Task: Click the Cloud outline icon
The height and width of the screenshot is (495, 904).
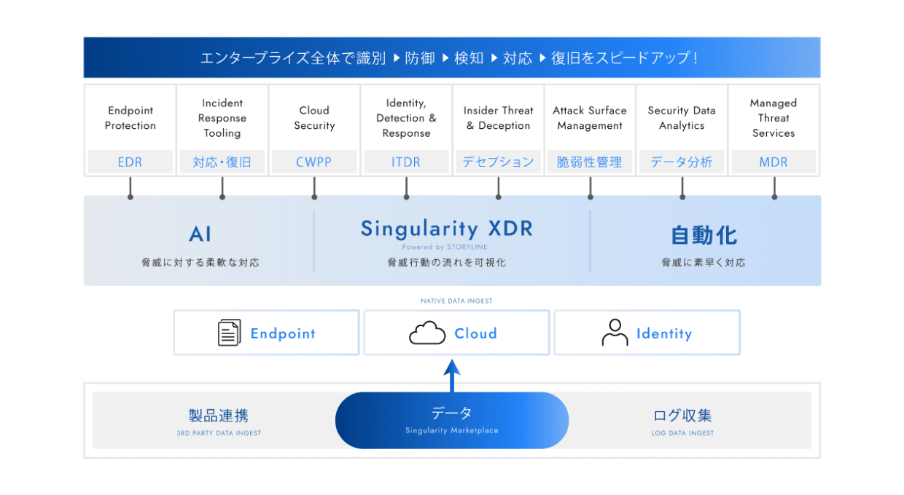Action: 427,333
